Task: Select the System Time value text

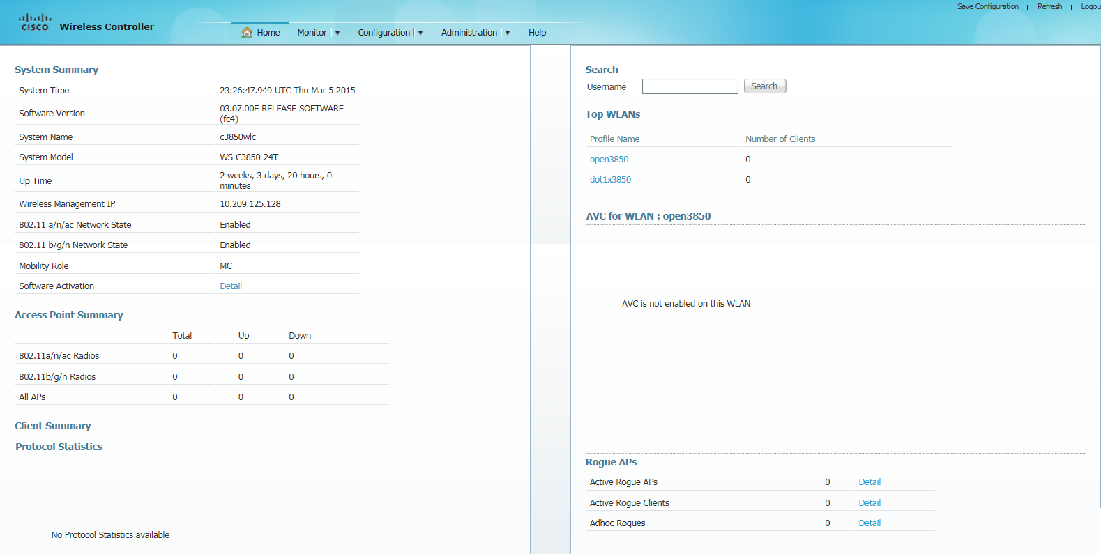Action: click(x=287, y=91)
